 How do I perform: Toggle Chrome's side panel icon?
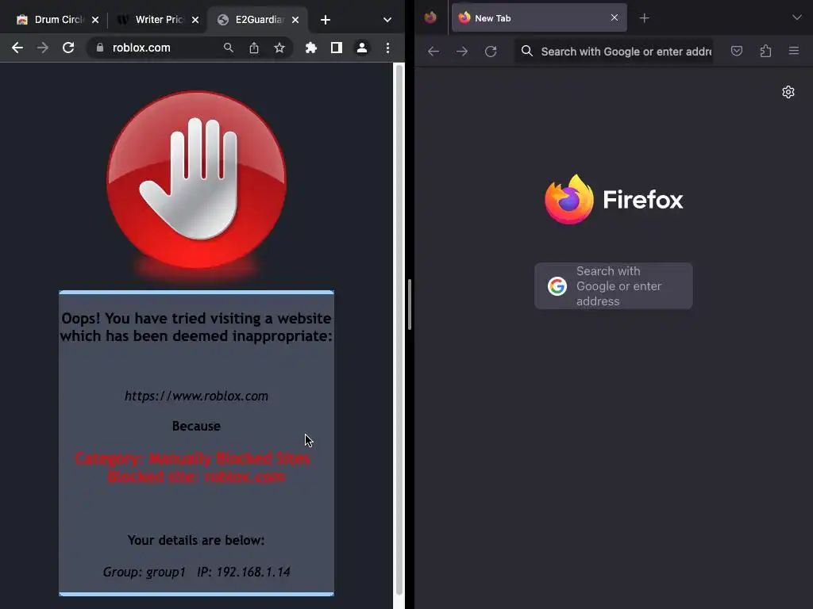tap(337, 48)
